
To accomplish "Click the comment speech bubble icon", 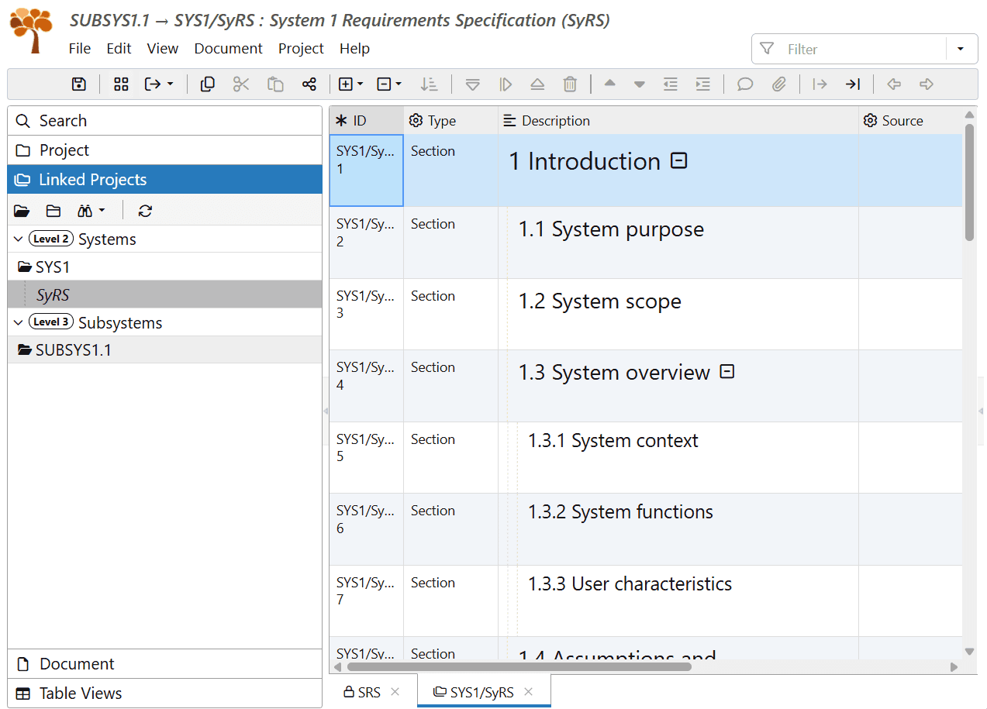I will (745, 84).
